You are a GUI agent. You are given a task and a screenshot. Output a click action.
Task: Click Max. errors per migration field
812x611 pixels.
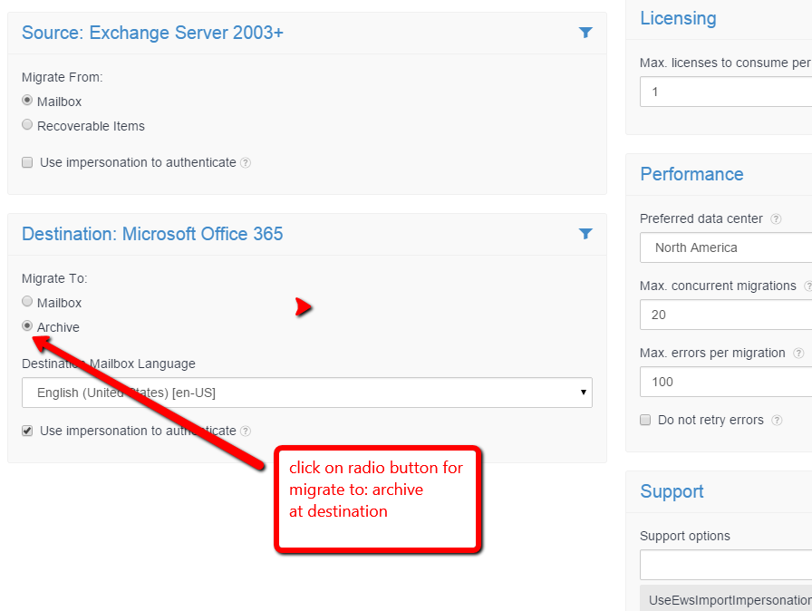726,382
